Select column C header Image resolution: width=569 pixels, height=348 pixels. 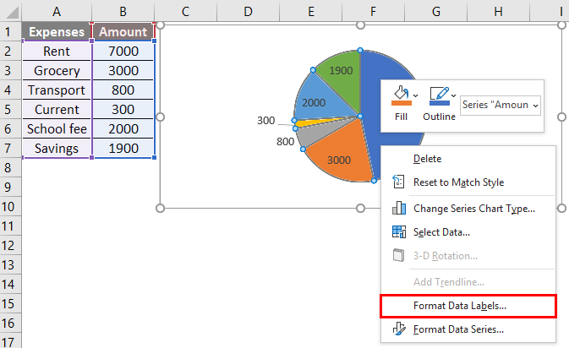[185, 11]
